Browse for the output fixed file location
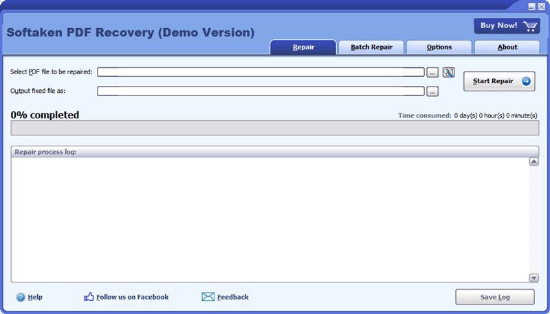Image resolution: width=550 pixels, height=314 pixels. click(x=432, y=91)
